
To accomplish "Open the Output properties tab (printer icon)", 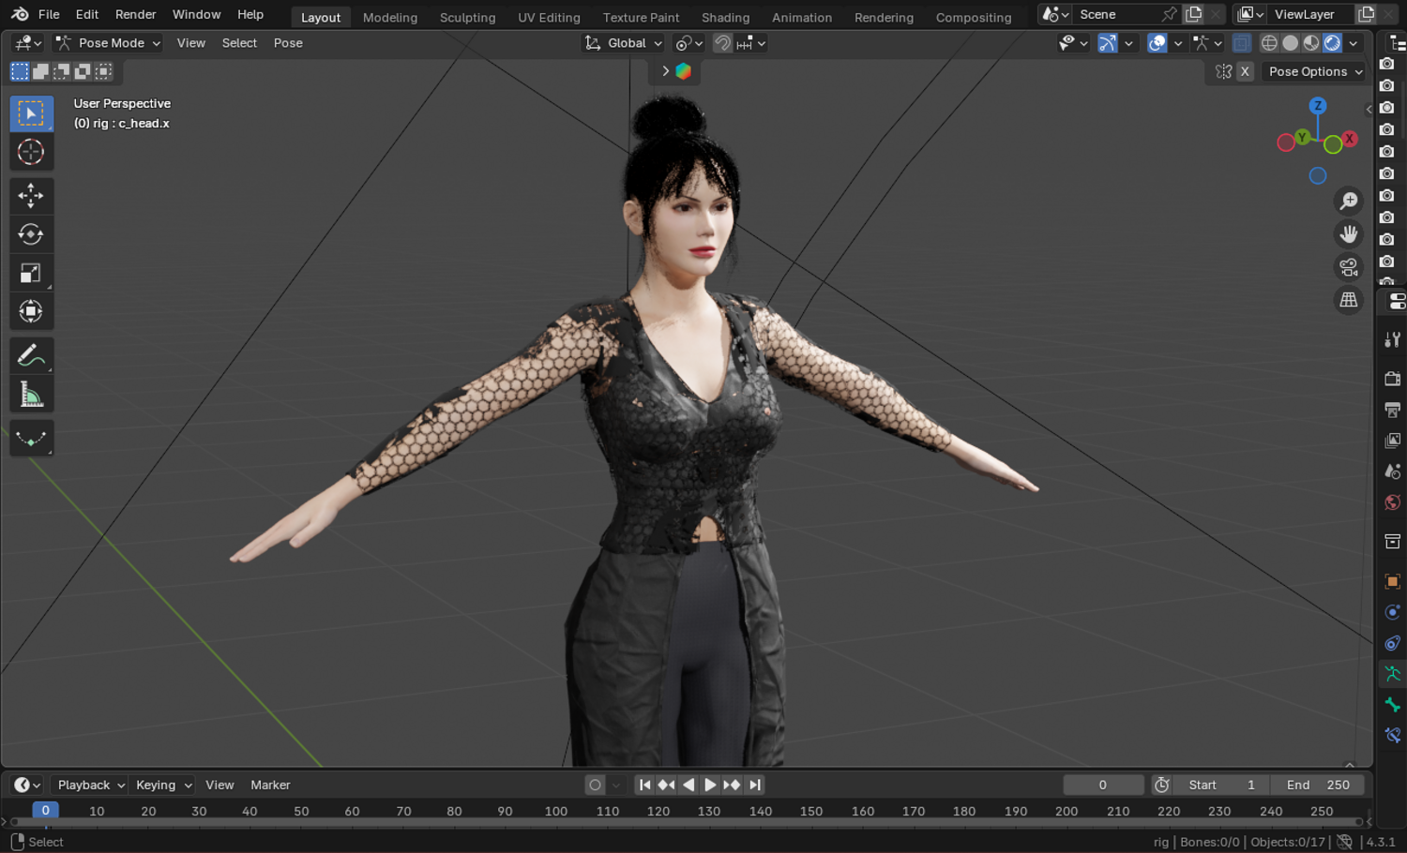I will pos(1393,410).
